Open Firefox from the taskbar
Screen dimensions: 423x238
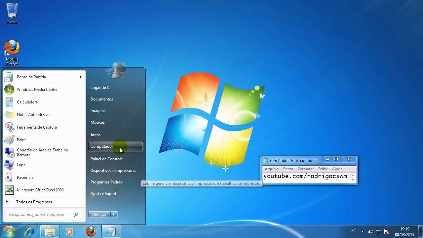coord(91,231)
